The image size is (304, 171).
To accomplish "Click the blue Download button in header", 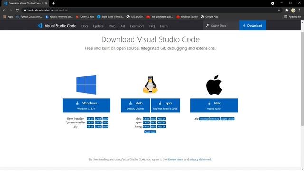I will point(253,25).
